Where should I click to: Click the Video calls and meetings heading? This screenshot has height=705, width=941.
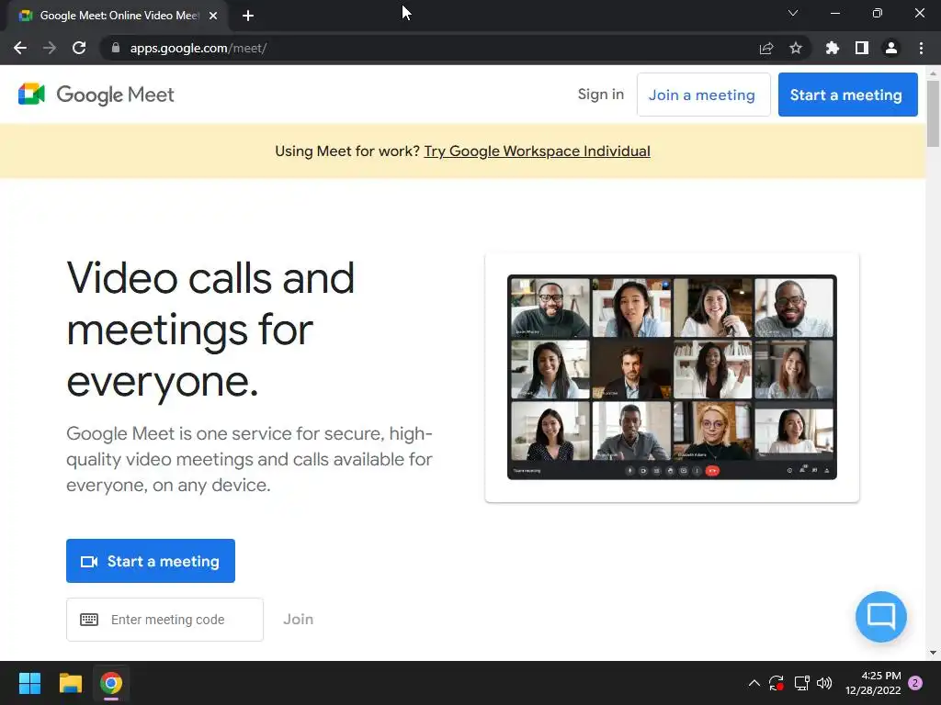pyautogui.click(x=210, y=330)
